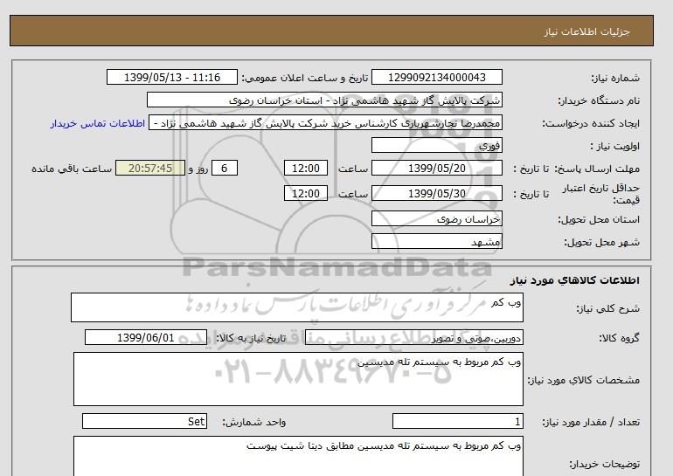Click the general description box وب کم
Screen dimensions: 673x476
pos(297,307)
